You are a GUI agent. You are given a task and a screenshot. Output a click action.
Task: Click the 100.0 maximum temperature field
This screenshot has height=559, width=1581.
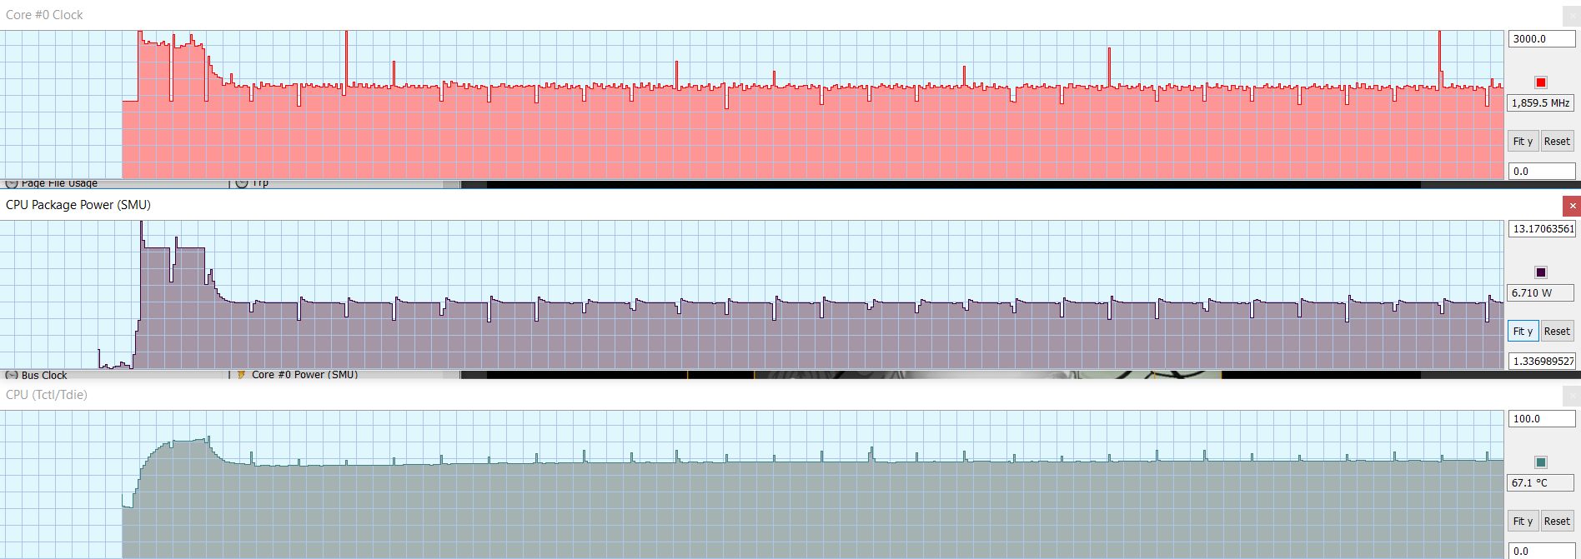tap(1541, 419)
